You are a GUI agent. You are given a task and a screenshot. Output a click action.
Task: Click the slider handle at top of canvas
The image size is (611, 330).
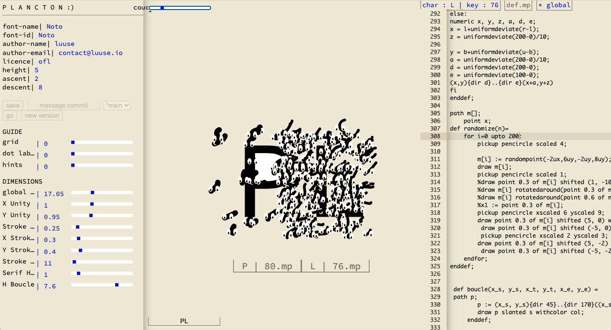(x=162, y=8)
